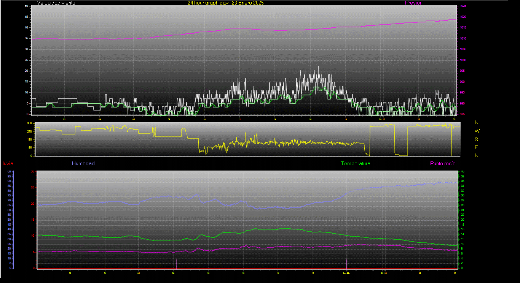Click the '36' temperature axis value
Viewport: 520px width, 283px height.
(463, 181)
